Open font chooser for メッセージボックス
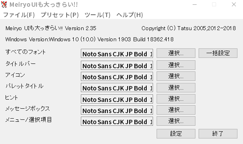The image size is (243, 144). pos(176,110)
